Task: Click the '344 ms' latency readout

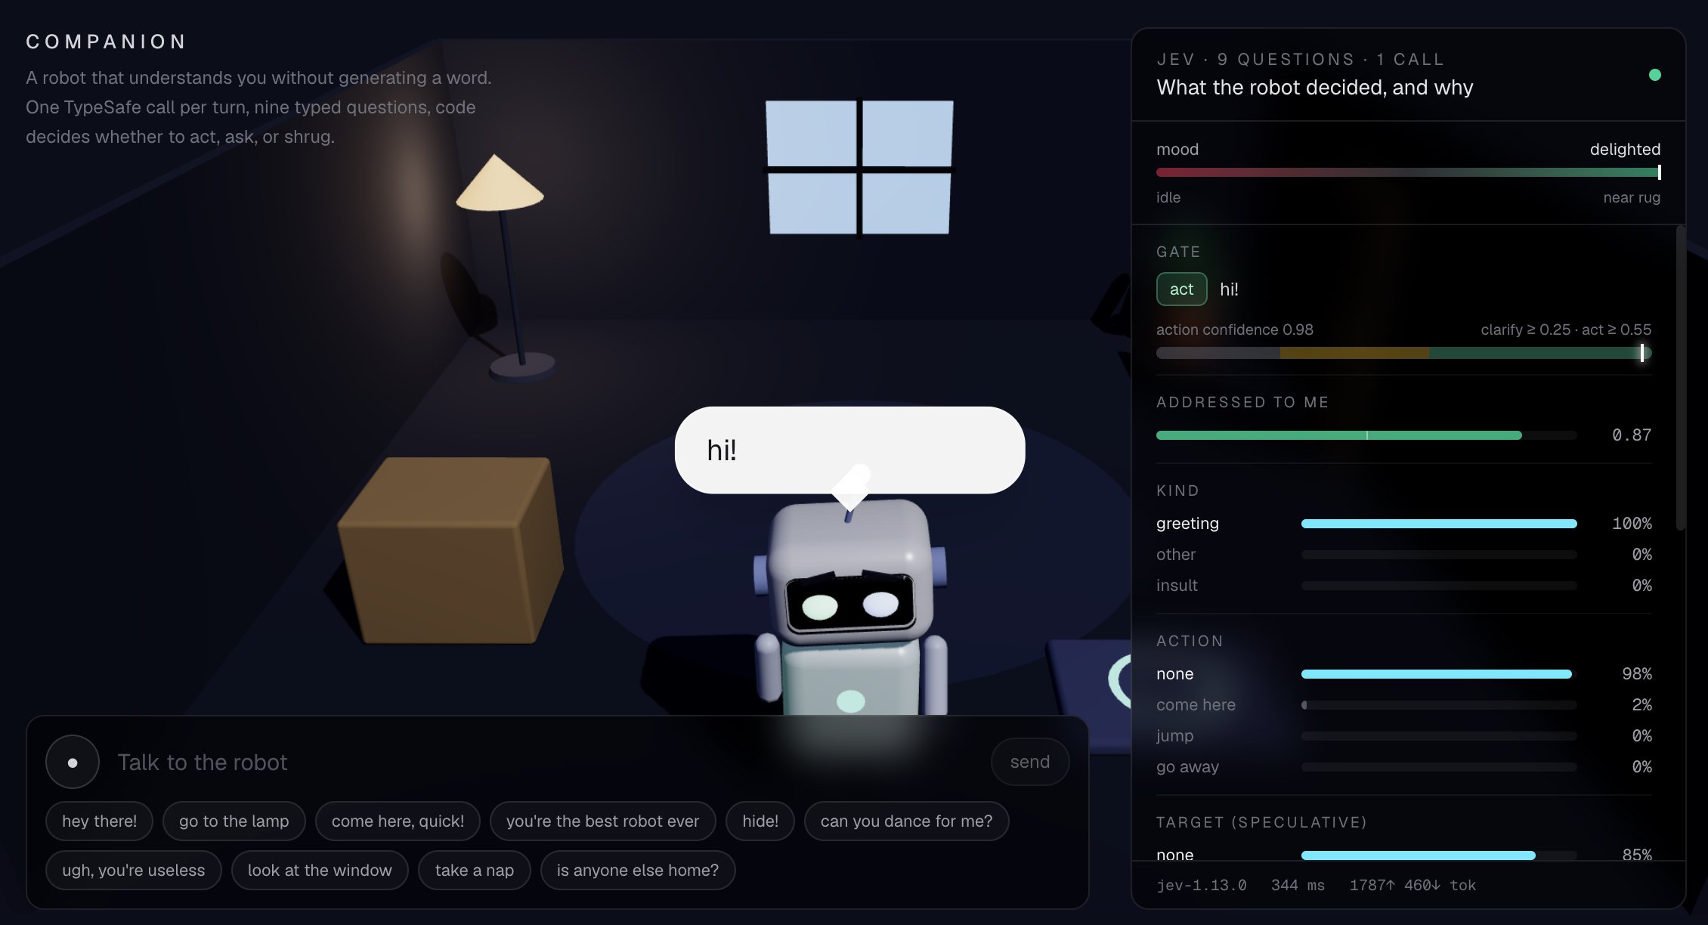Action: tap(1298, 885)
